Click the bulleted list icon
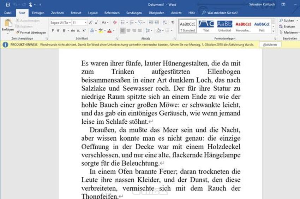Image resolution: width=300 pixels, height=199 pixels. (123, 23)
